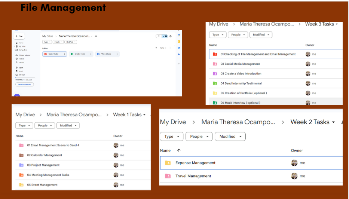Click the Home icon in the Drive sidebar
The width and height of the screenshot is (349, 199).
coord(16,43)
